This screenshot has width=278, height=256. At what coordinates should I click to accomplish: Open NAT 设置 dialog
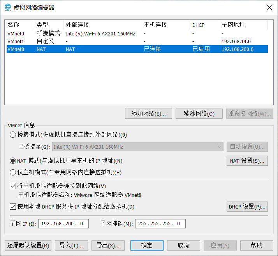[x=247, y=161]
